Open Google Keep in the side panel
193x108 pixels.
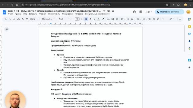pos(189,27)
